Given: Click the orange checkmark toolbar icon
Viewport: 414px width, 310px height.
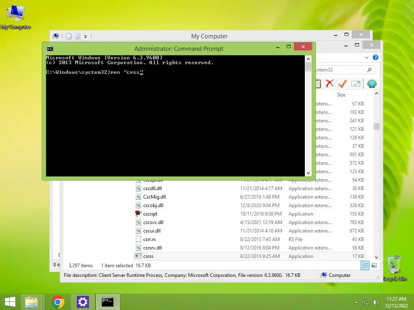Looking at the screenshot, I should click(342, 84).
